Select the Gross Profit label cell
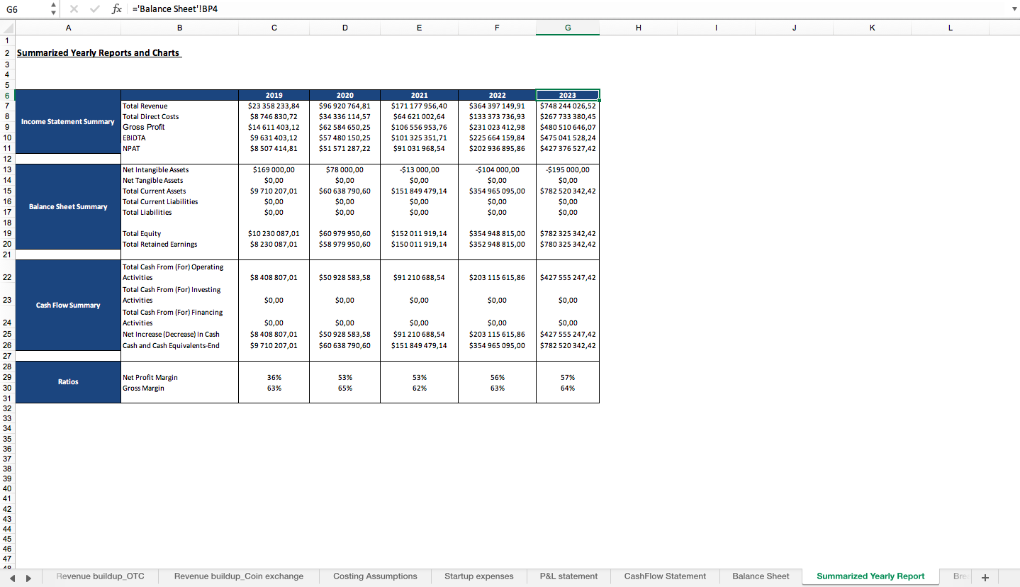Screen dimensions: 1020x587 click(x=180, y=127)
